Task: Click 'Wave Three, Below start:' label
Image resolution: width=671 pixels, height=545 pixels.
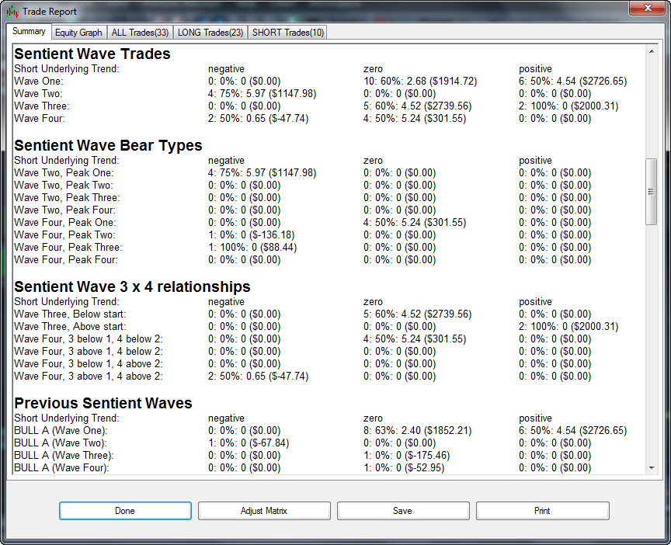Action: point(70,314)
